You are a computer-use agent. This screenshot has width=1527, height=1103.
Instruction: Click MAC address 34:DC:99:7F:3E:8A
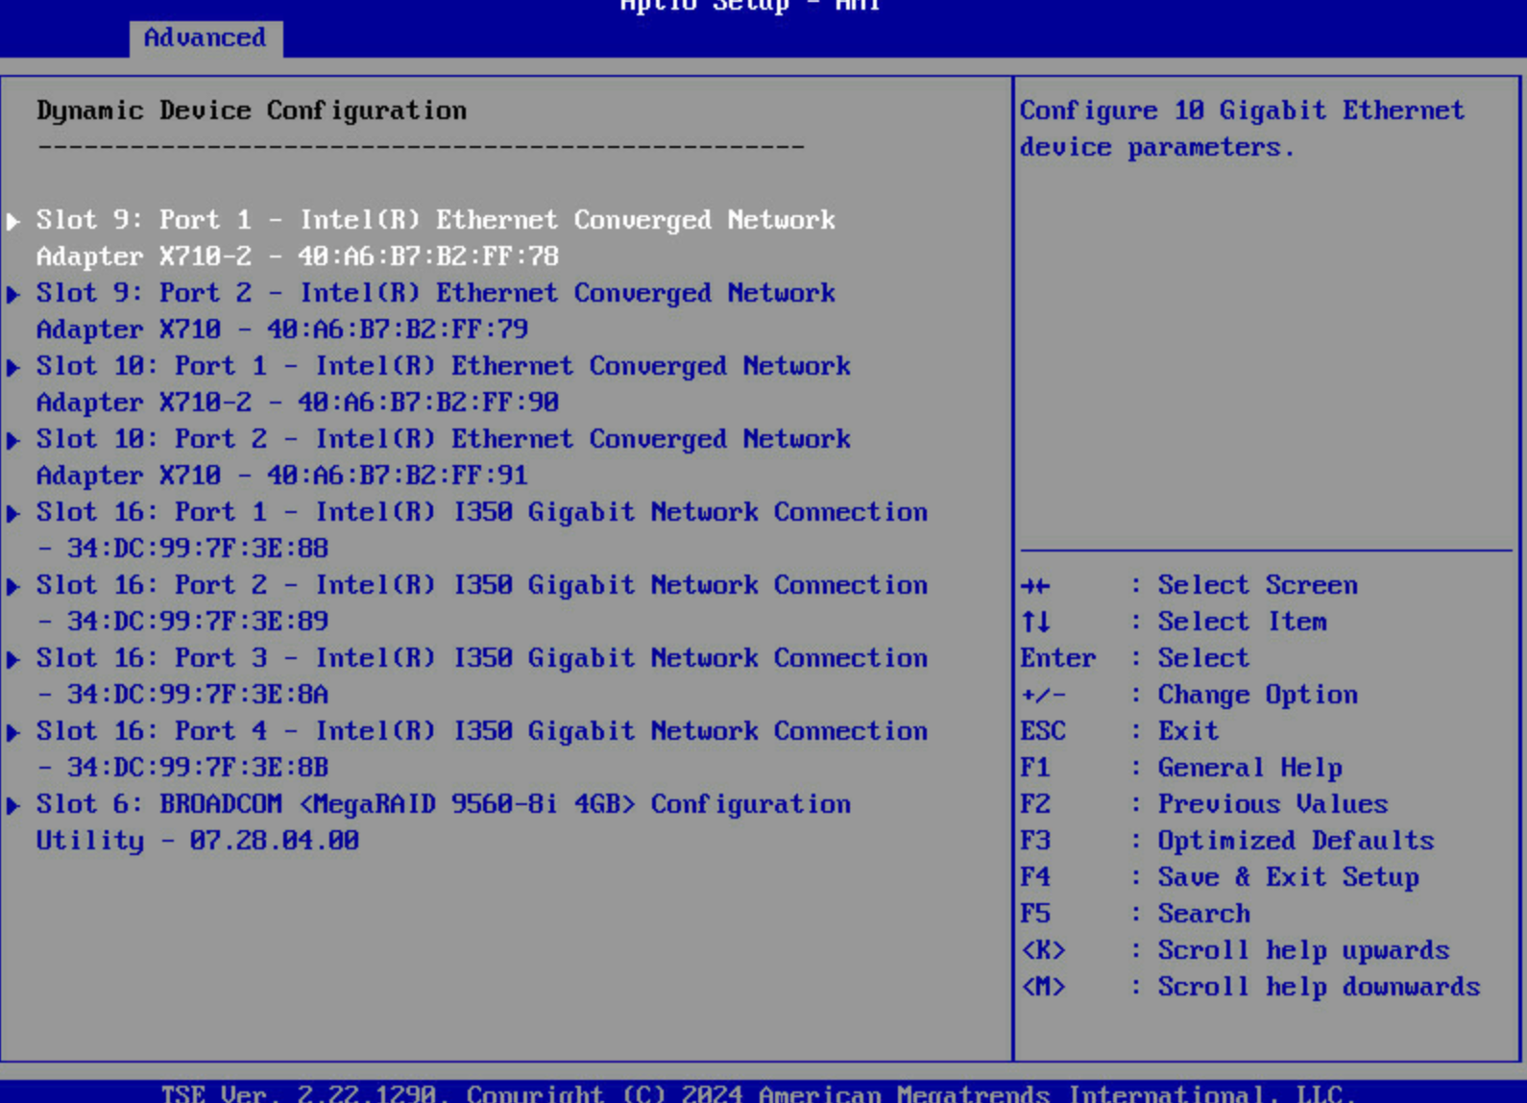point(198,695)
